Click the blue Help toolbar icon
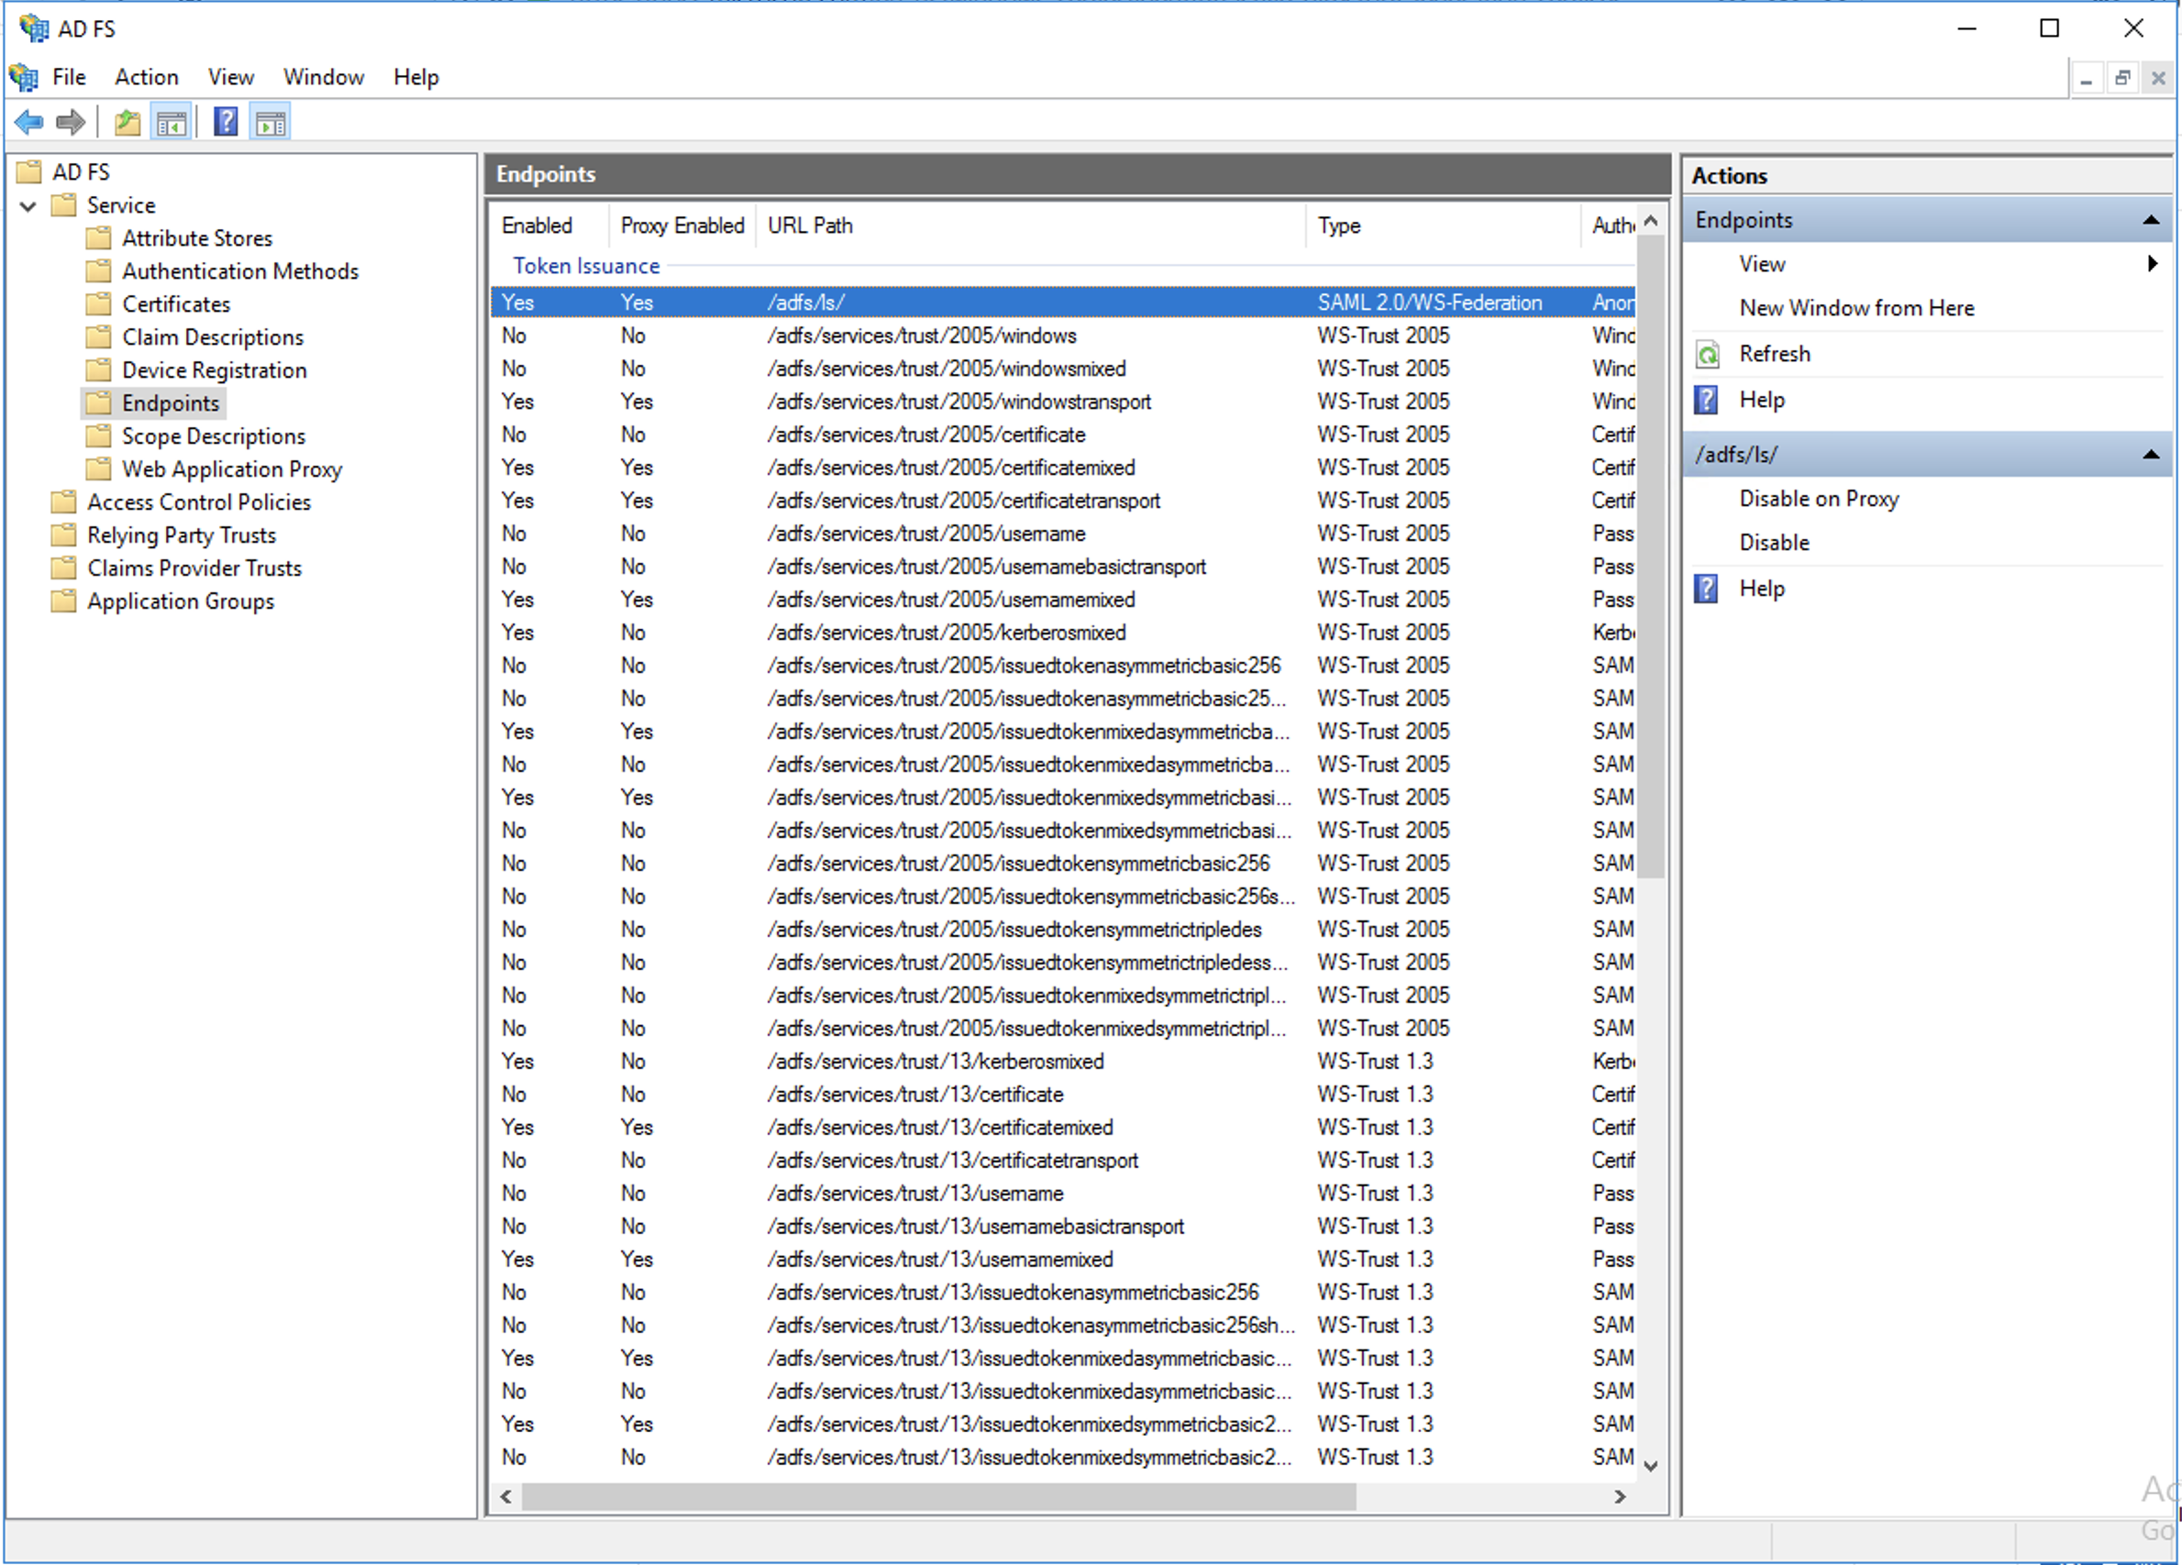 tap(225, 122)
